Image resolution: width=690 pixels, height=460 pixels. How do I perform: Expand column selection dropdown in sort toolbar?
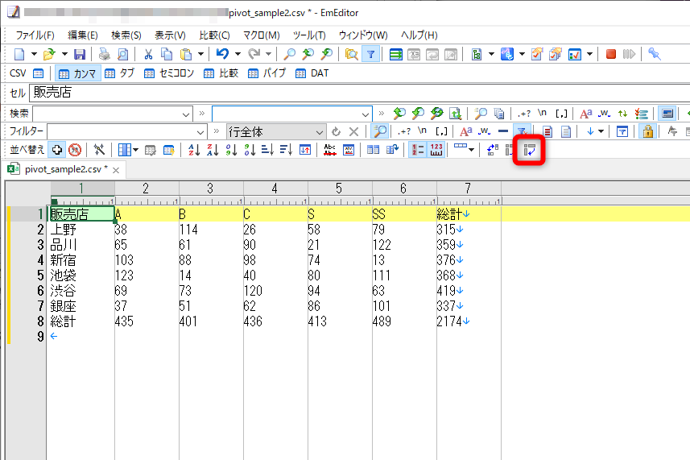coord(135,150)
